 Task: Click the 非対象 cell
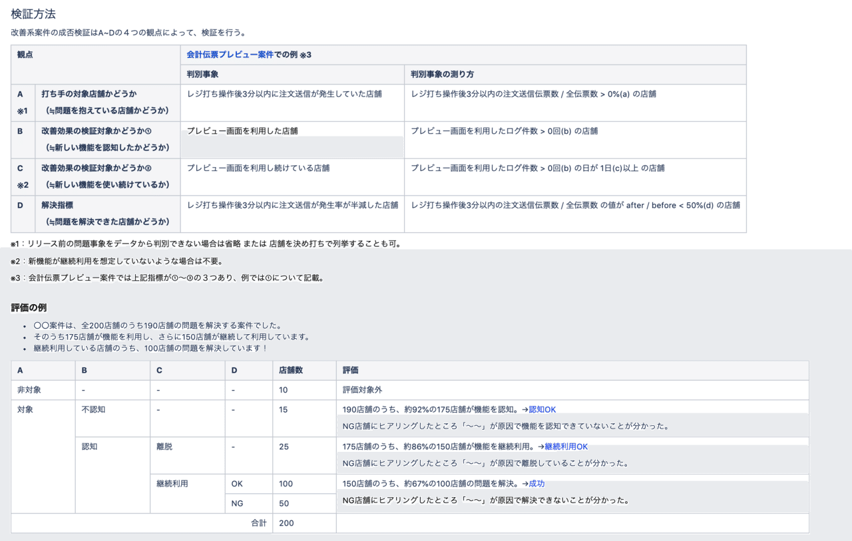click(x=43, y=390)
